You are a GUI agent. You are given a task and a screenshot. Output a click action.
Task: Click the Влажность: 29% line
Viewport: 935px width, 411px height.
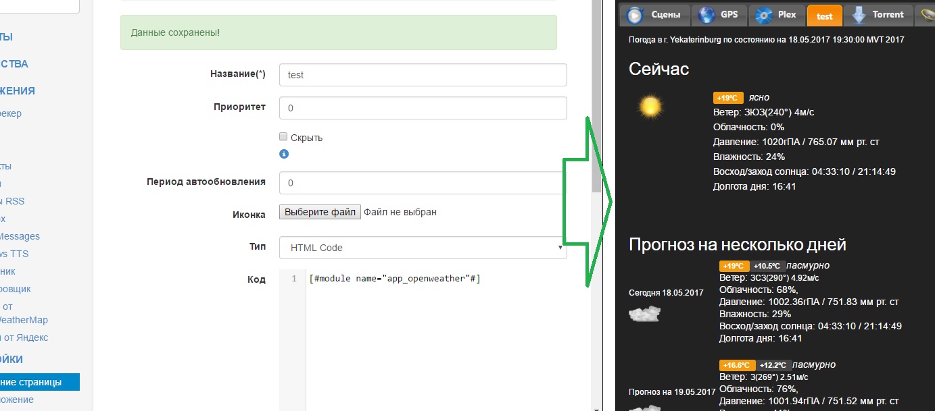(755, 314)
